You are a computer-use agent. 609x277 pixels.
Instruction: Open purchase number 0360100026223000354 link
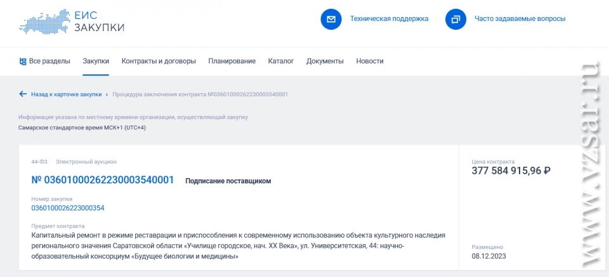[x=68, y=208]
